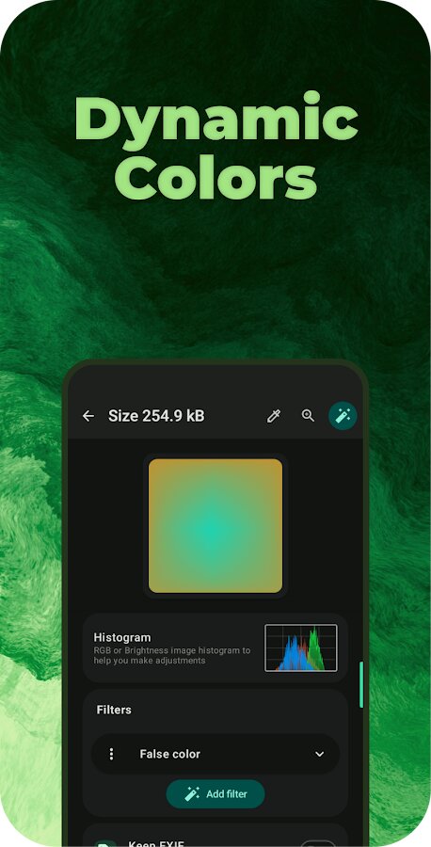Tap the Dynamic Colors heading
431x847 pixels.
point(216,148)
